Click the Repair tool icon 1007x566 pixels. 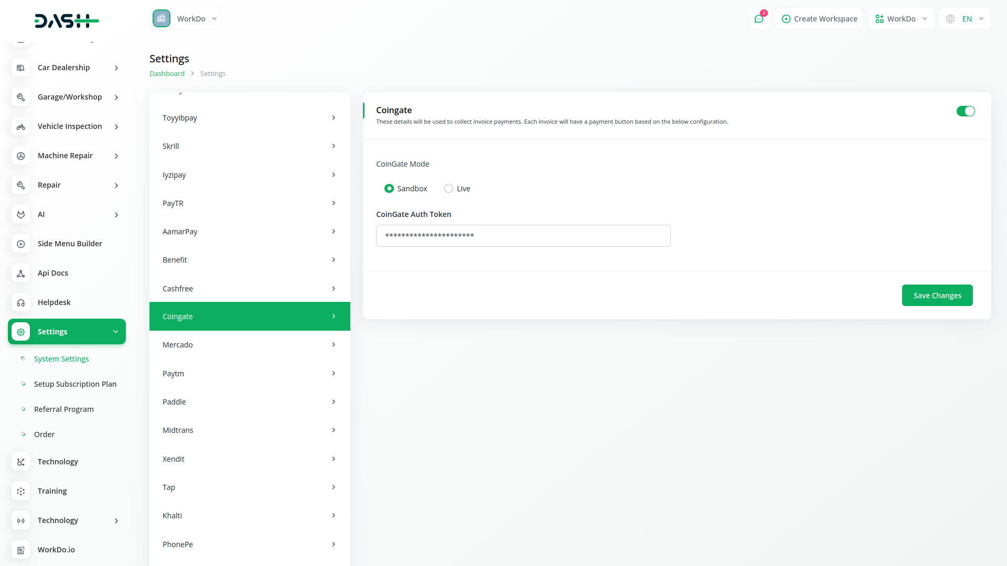20,185
